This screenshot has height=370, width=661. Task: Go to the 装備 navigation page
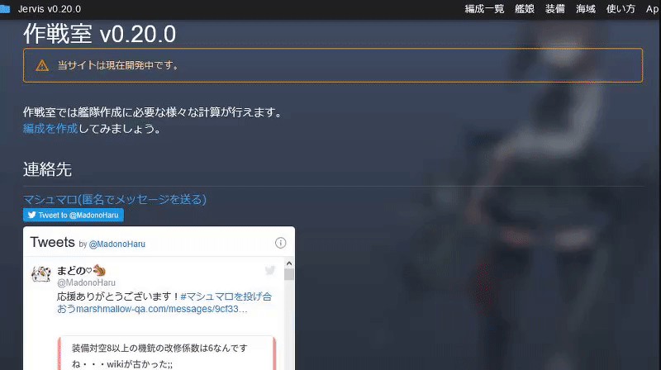click(x=555, y=9)
